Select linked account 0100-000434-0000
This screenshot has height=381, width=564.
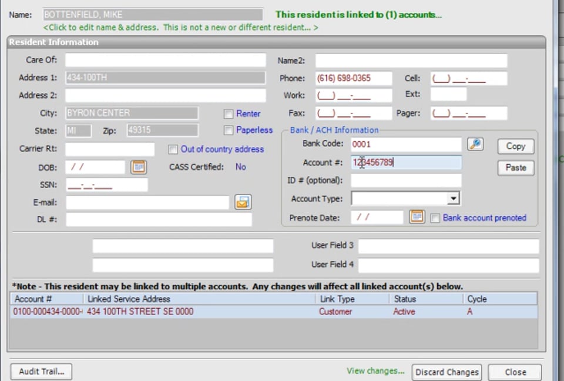tap(48, 312)
